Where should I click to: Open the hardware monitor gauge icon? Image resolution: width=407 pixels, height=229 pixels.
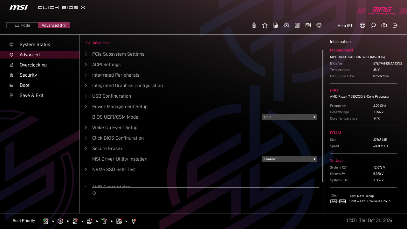[x=286, y=25]
